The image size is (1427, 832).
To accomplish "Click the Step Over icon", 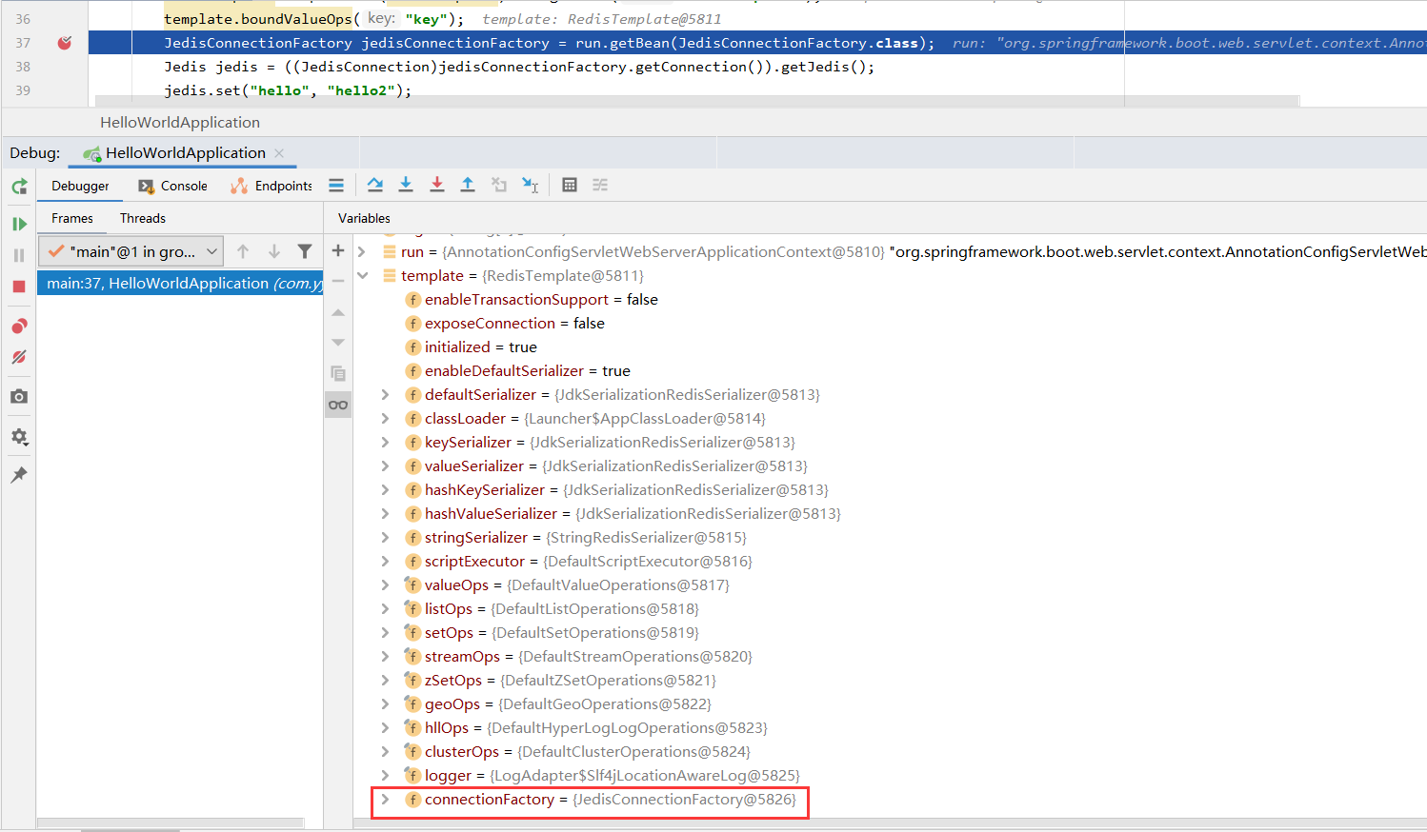I will point(375,185).
